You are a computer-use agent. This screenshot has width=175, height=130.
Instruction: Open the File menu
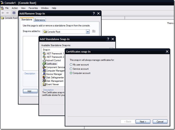pos(7,8)
